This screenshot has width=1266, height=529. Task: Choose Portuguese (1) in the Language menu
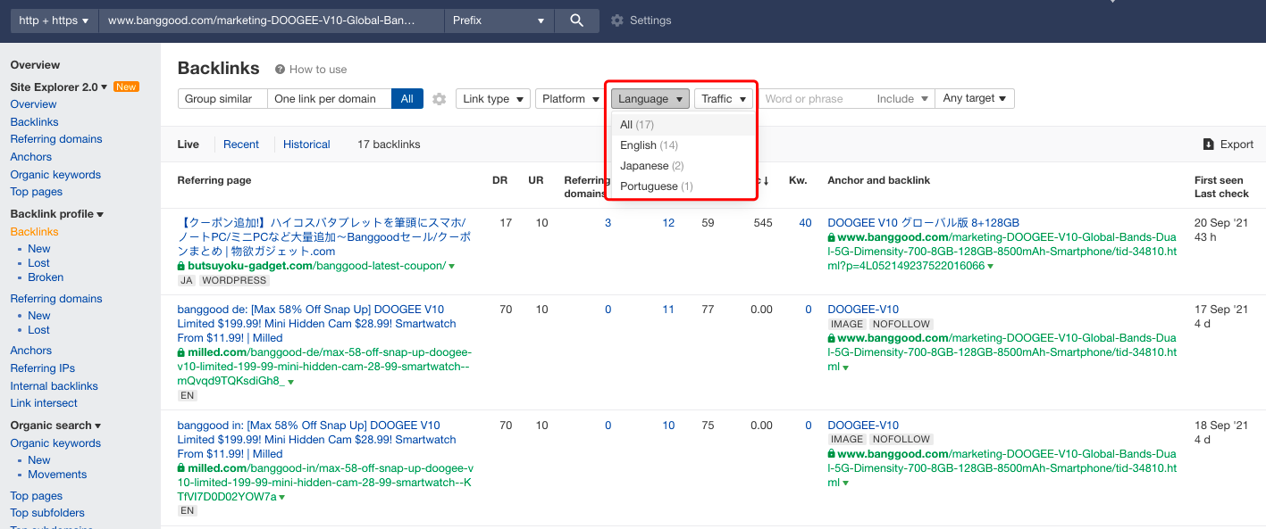click(681, 186)
